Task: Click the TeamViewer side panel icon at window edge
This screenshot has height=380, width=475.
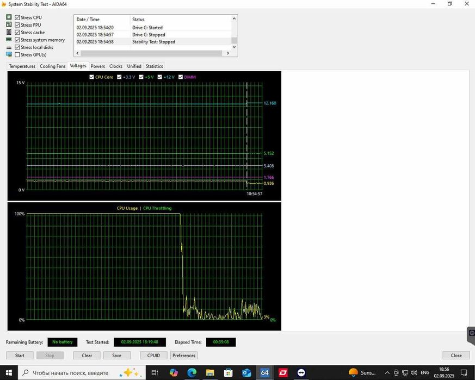Action: click(x=471, y=333)
